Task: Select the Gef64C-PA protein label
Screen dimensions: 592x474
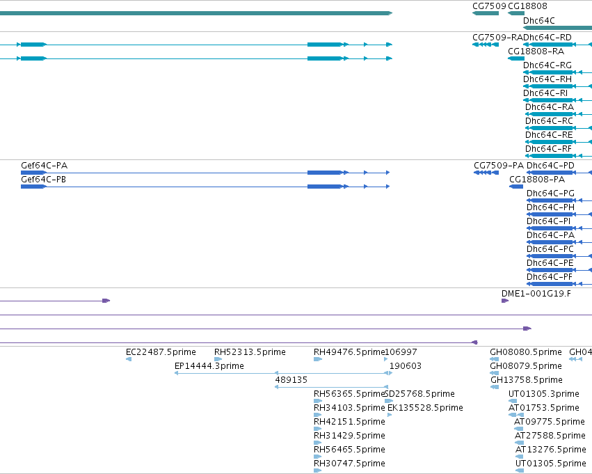Action: tap(44, 166)
